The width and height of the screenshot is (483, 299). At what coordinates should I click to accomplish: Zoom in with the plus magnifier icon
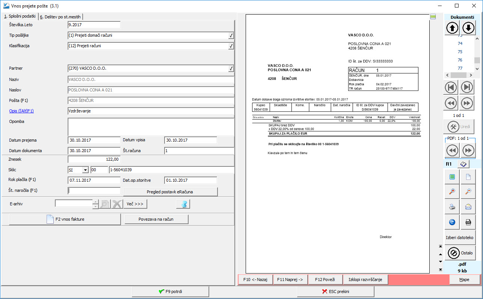pyautogui.click(x=452, y=191)
